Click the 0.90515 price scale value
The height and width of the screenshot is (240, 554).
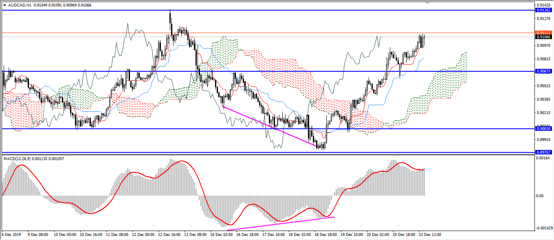(x=544, y=86)
